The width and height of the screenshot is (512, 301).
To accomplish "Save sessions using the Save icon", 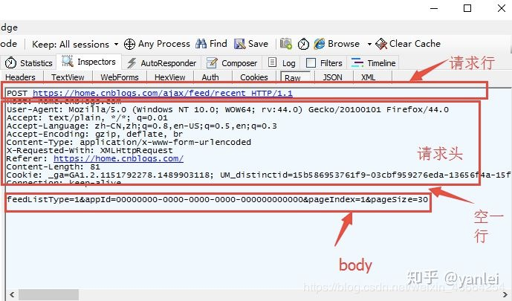I will (x=240, y=44).
